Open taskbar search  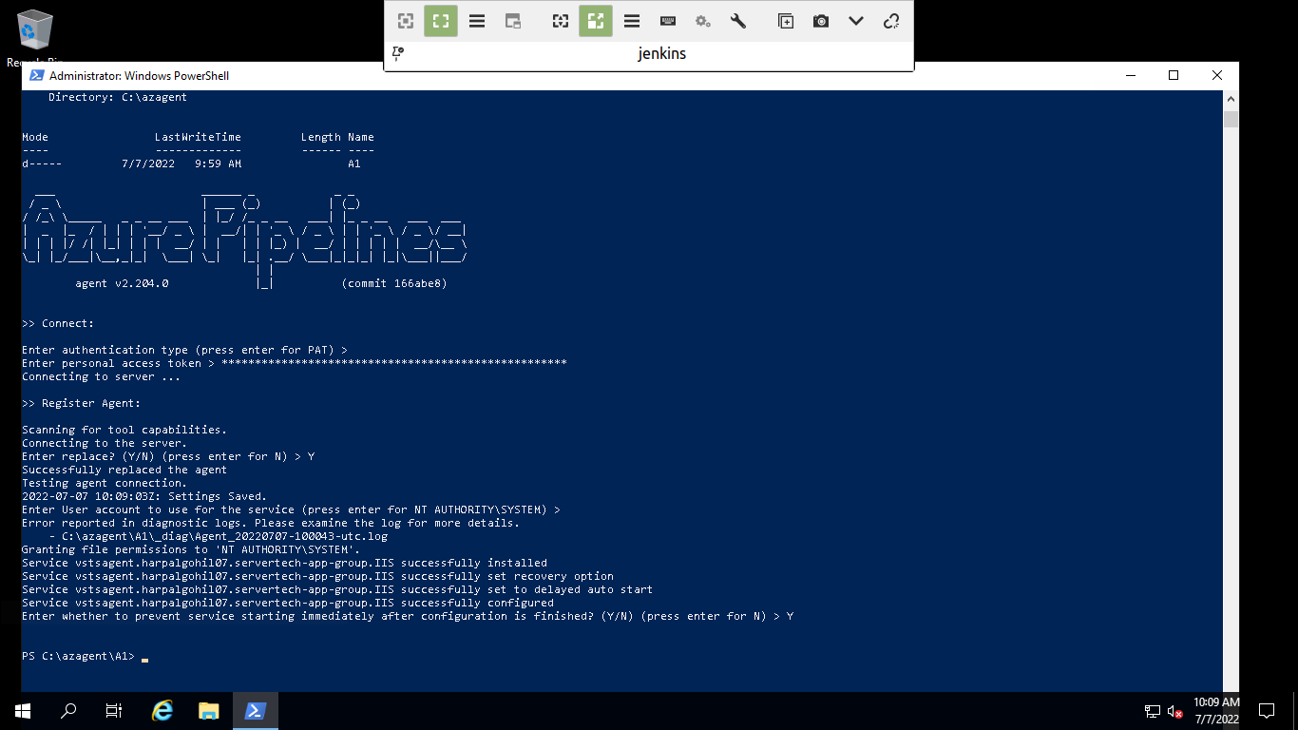pos(68,711)
